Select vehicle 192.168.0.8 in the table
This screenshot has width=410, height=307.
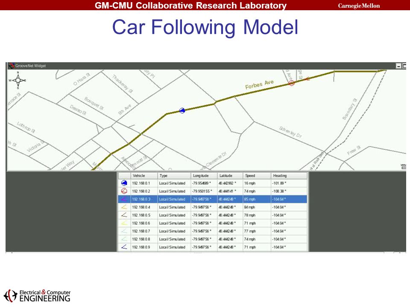(x=213, y=239)
